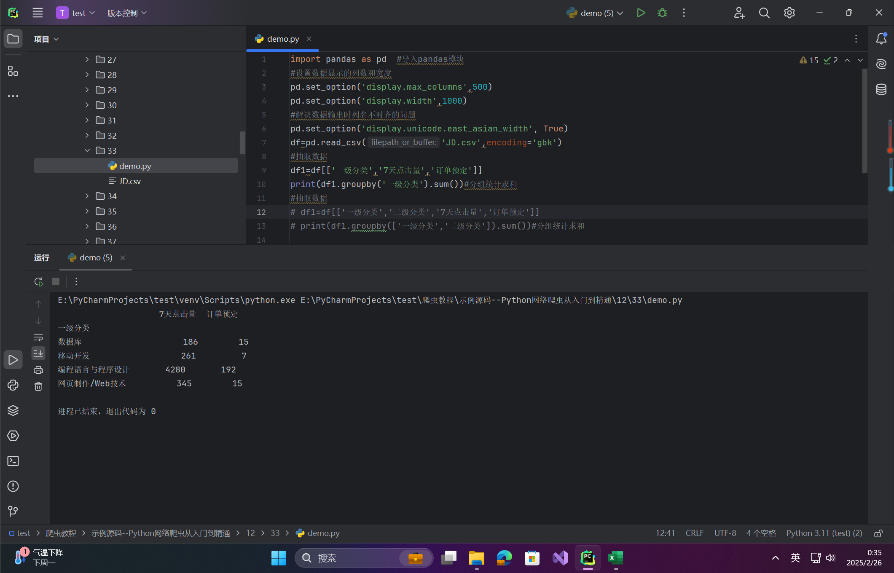Screen dimensions: 894x573
Task: Open demo (5) run configuration dropdown
Action: coord(595,13)
